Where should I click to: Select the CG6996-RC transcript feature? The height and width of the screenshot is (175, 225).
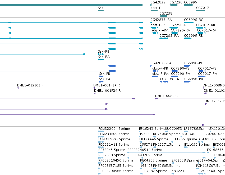(189, 22)
